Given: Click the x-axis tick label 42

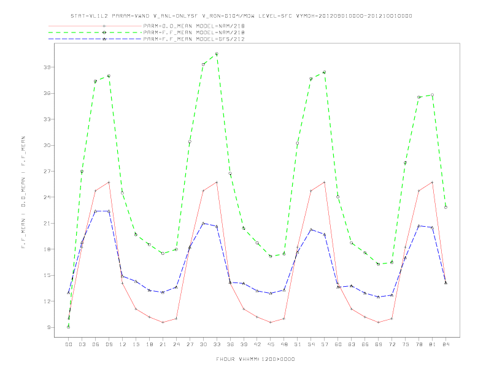Looking at the screenshot, I should tap(257, 344).
